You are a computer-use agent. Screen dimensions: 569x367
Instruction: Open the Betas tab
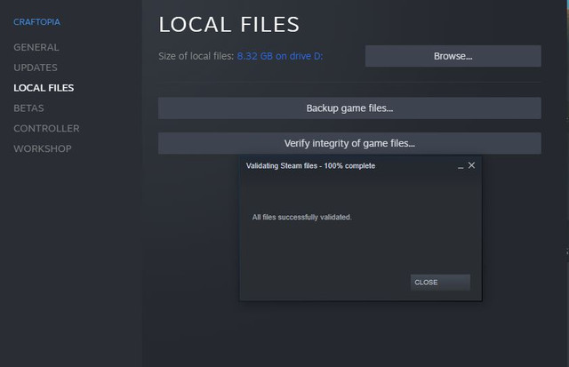pos(28,108)
